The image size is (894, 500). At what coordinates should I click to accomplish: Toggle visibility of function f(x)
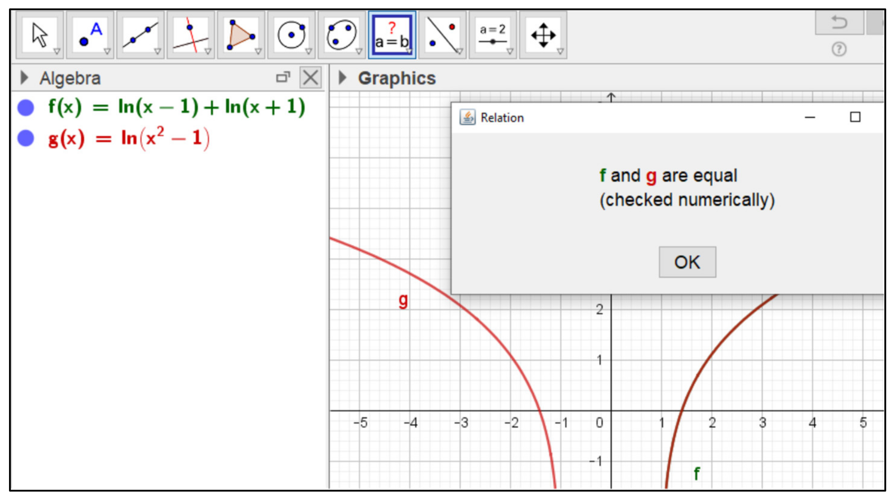[26, 108]
